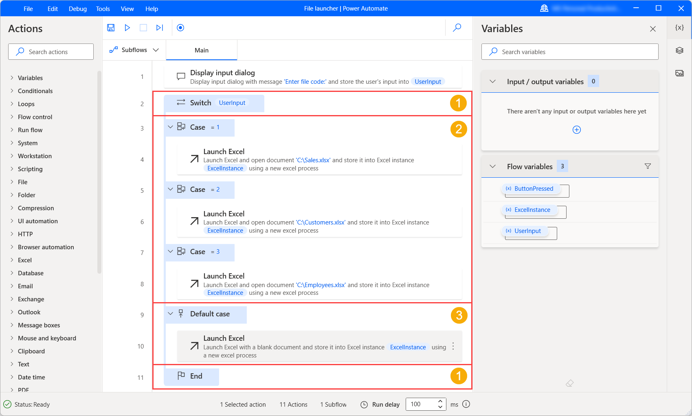Expand the UI automation actions group
Viewport: 692px width, 416px height.
point(12,221)
